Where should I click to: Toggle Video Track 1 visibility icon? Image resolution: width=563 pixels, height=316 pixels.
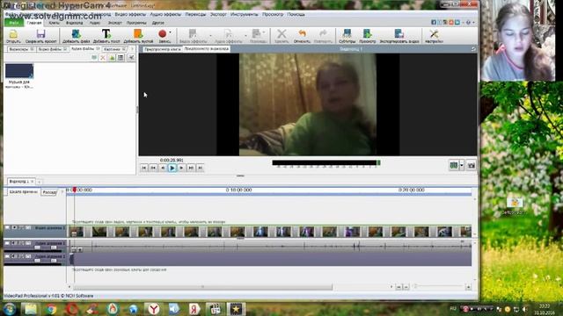point(14,227)
